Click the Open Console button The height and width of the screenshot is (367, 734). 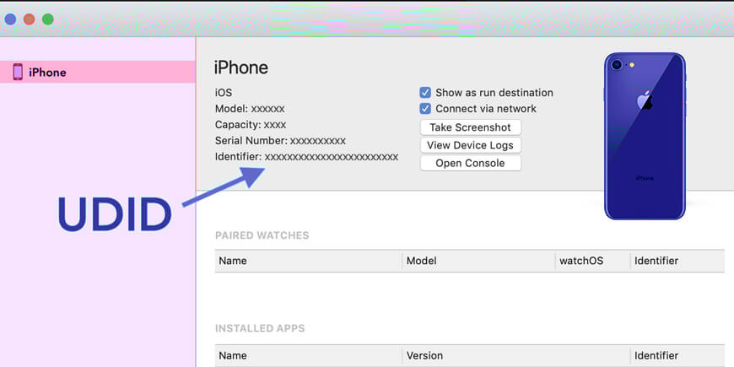470,163
